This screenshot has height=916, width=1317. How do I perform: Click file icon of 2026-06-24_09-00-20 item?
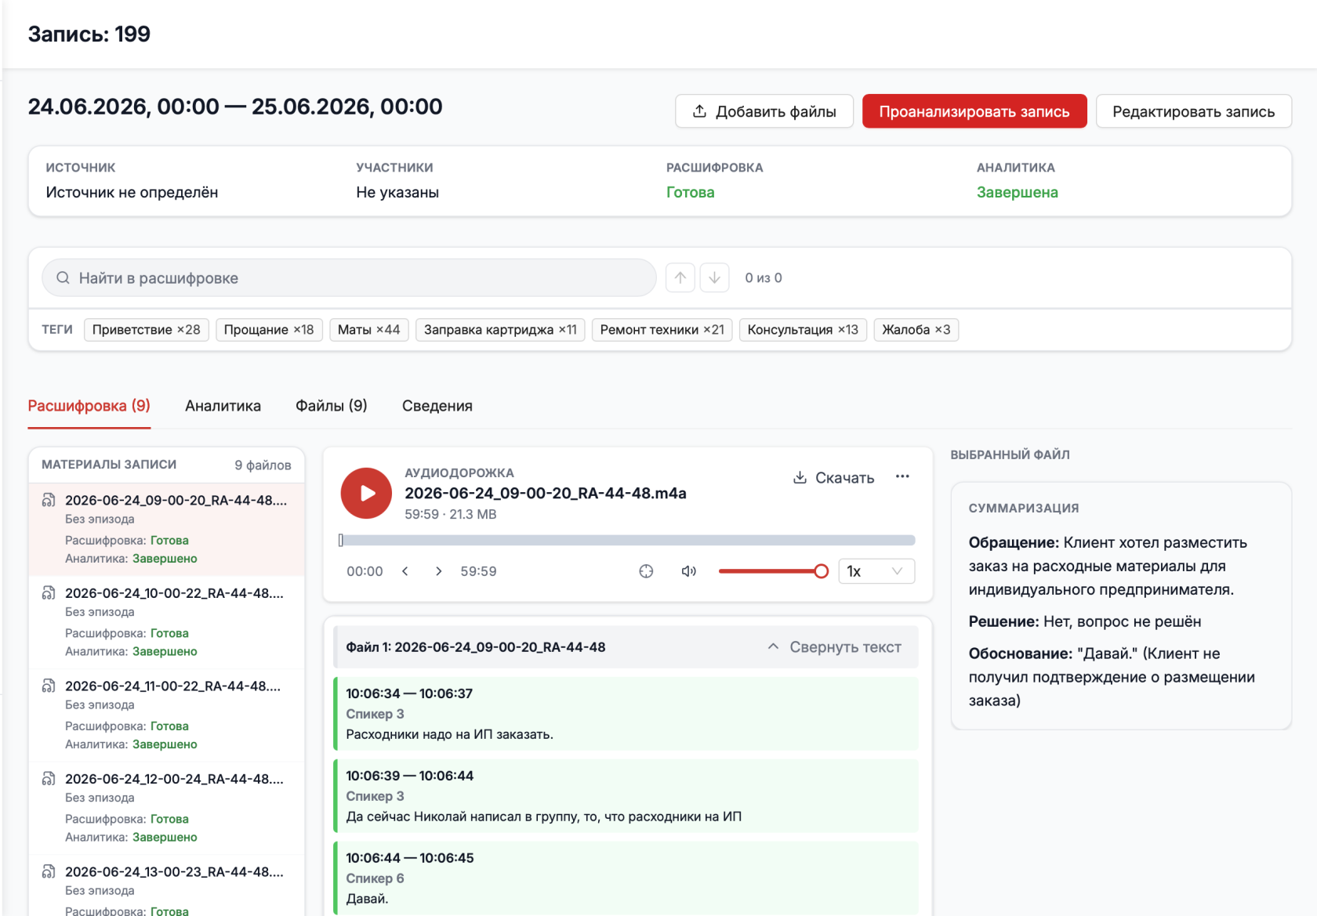point(49,500)
